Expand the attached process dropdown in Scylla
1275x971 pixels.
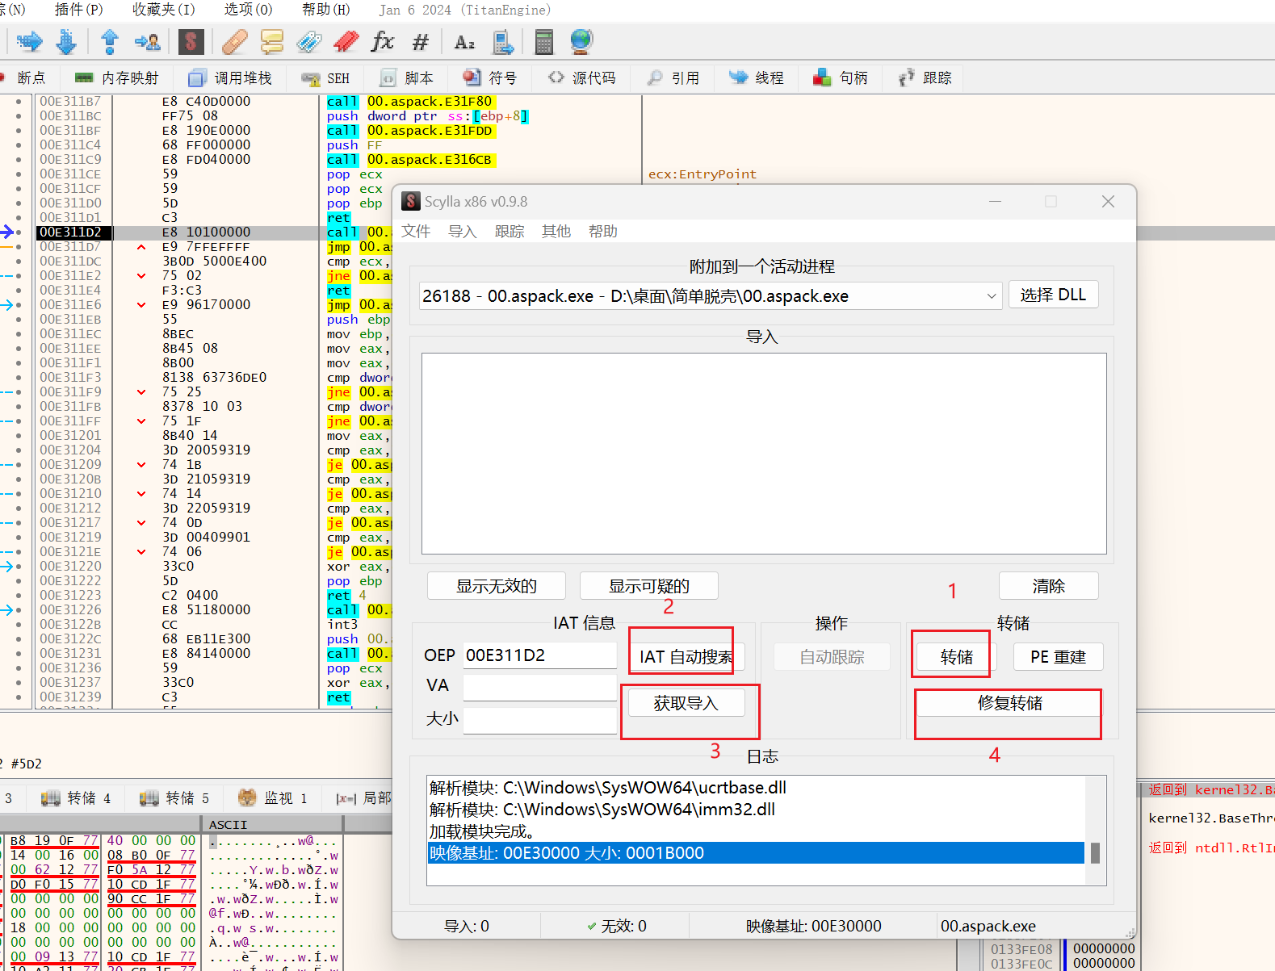click(x=991, y=296)
